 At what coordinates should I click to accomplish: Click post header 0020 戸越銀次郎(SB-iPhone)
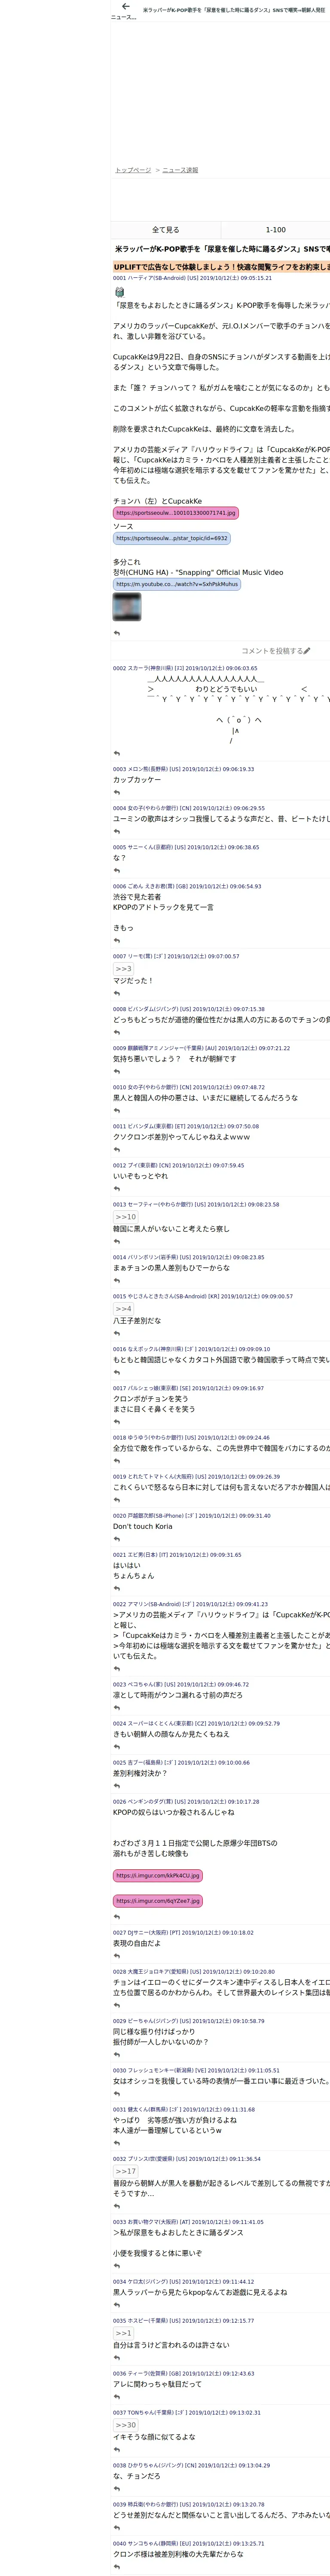click(192, 1515)
